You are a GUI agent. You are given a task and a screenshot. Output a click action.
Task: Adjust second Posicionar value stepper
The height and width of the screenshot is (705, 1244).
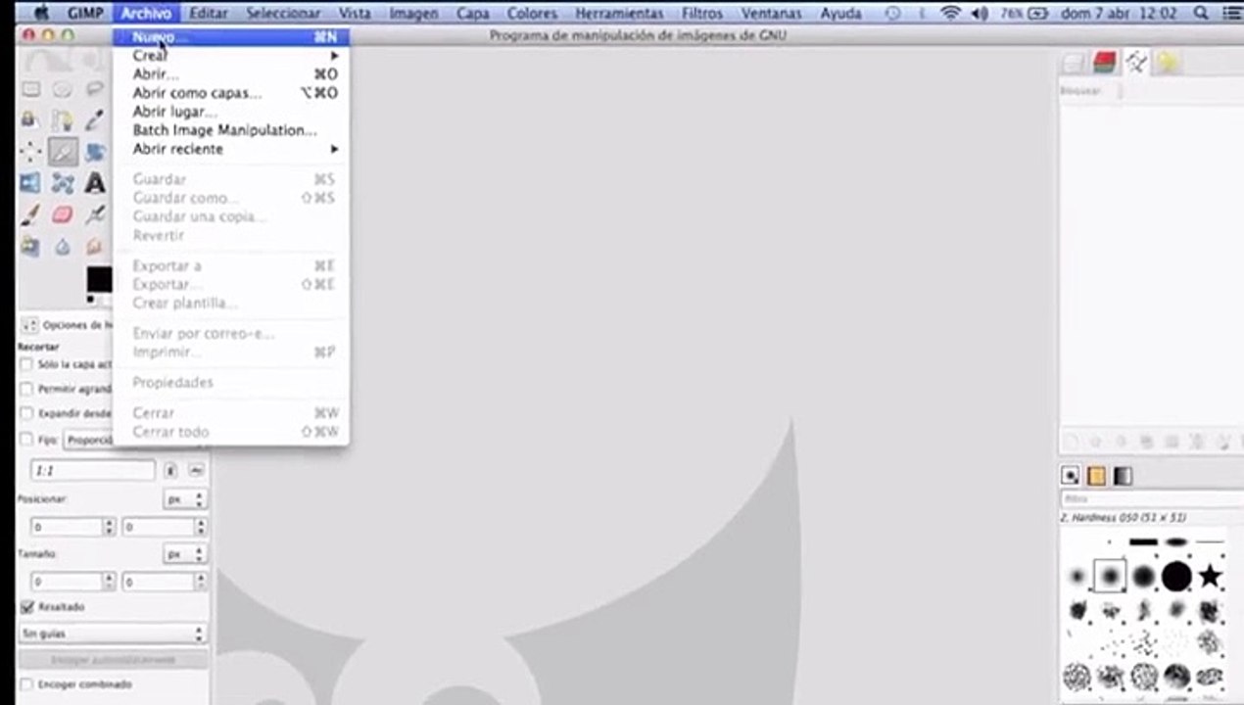[x=201, y=527]
